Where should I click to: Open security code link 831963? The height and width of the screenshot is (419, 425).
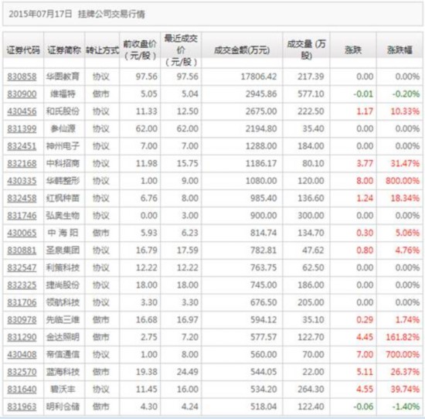tap(22, 407)
